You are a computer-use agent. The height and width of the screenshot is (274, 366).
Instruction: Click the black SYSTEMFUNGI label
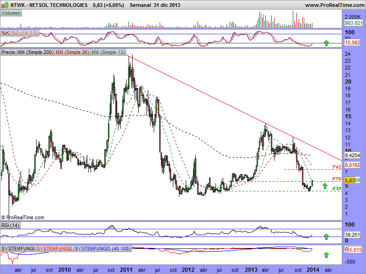pyautogui.click(x=18, y=248)
